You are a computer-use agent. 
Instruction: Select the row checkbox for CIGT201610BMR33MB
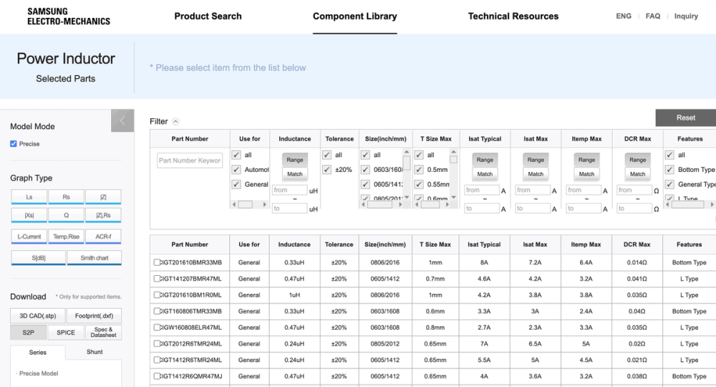[157, 262]
